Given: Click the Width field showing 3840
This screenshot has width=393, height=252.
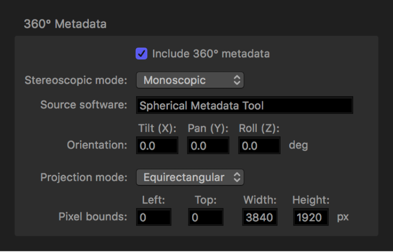Looking at the screenshot, I should (x=260, y=217).
